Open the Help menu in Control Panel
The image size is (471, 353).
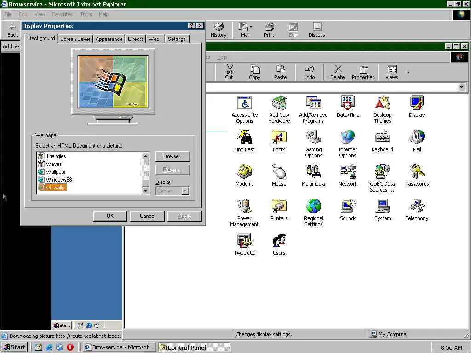tap(222, 57)
